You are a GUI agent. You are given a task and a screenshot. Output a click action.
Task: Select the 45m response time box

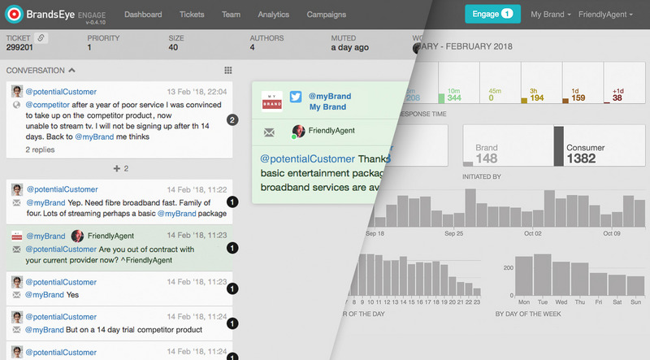(x=500, y=83)
